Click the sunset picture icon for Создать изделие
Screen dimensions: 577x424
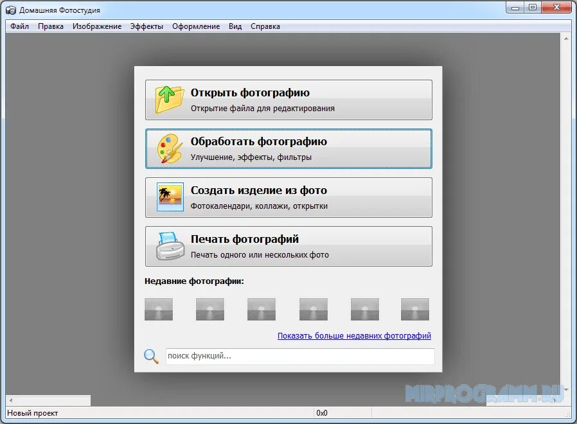(x=170, y=197)
